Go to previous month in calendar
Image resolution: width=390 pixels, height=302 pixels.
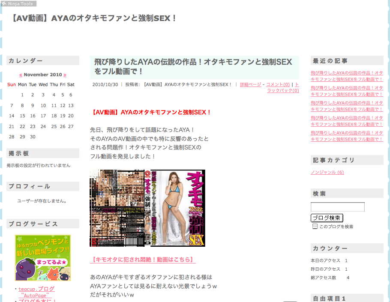click(x=21, y=75)
